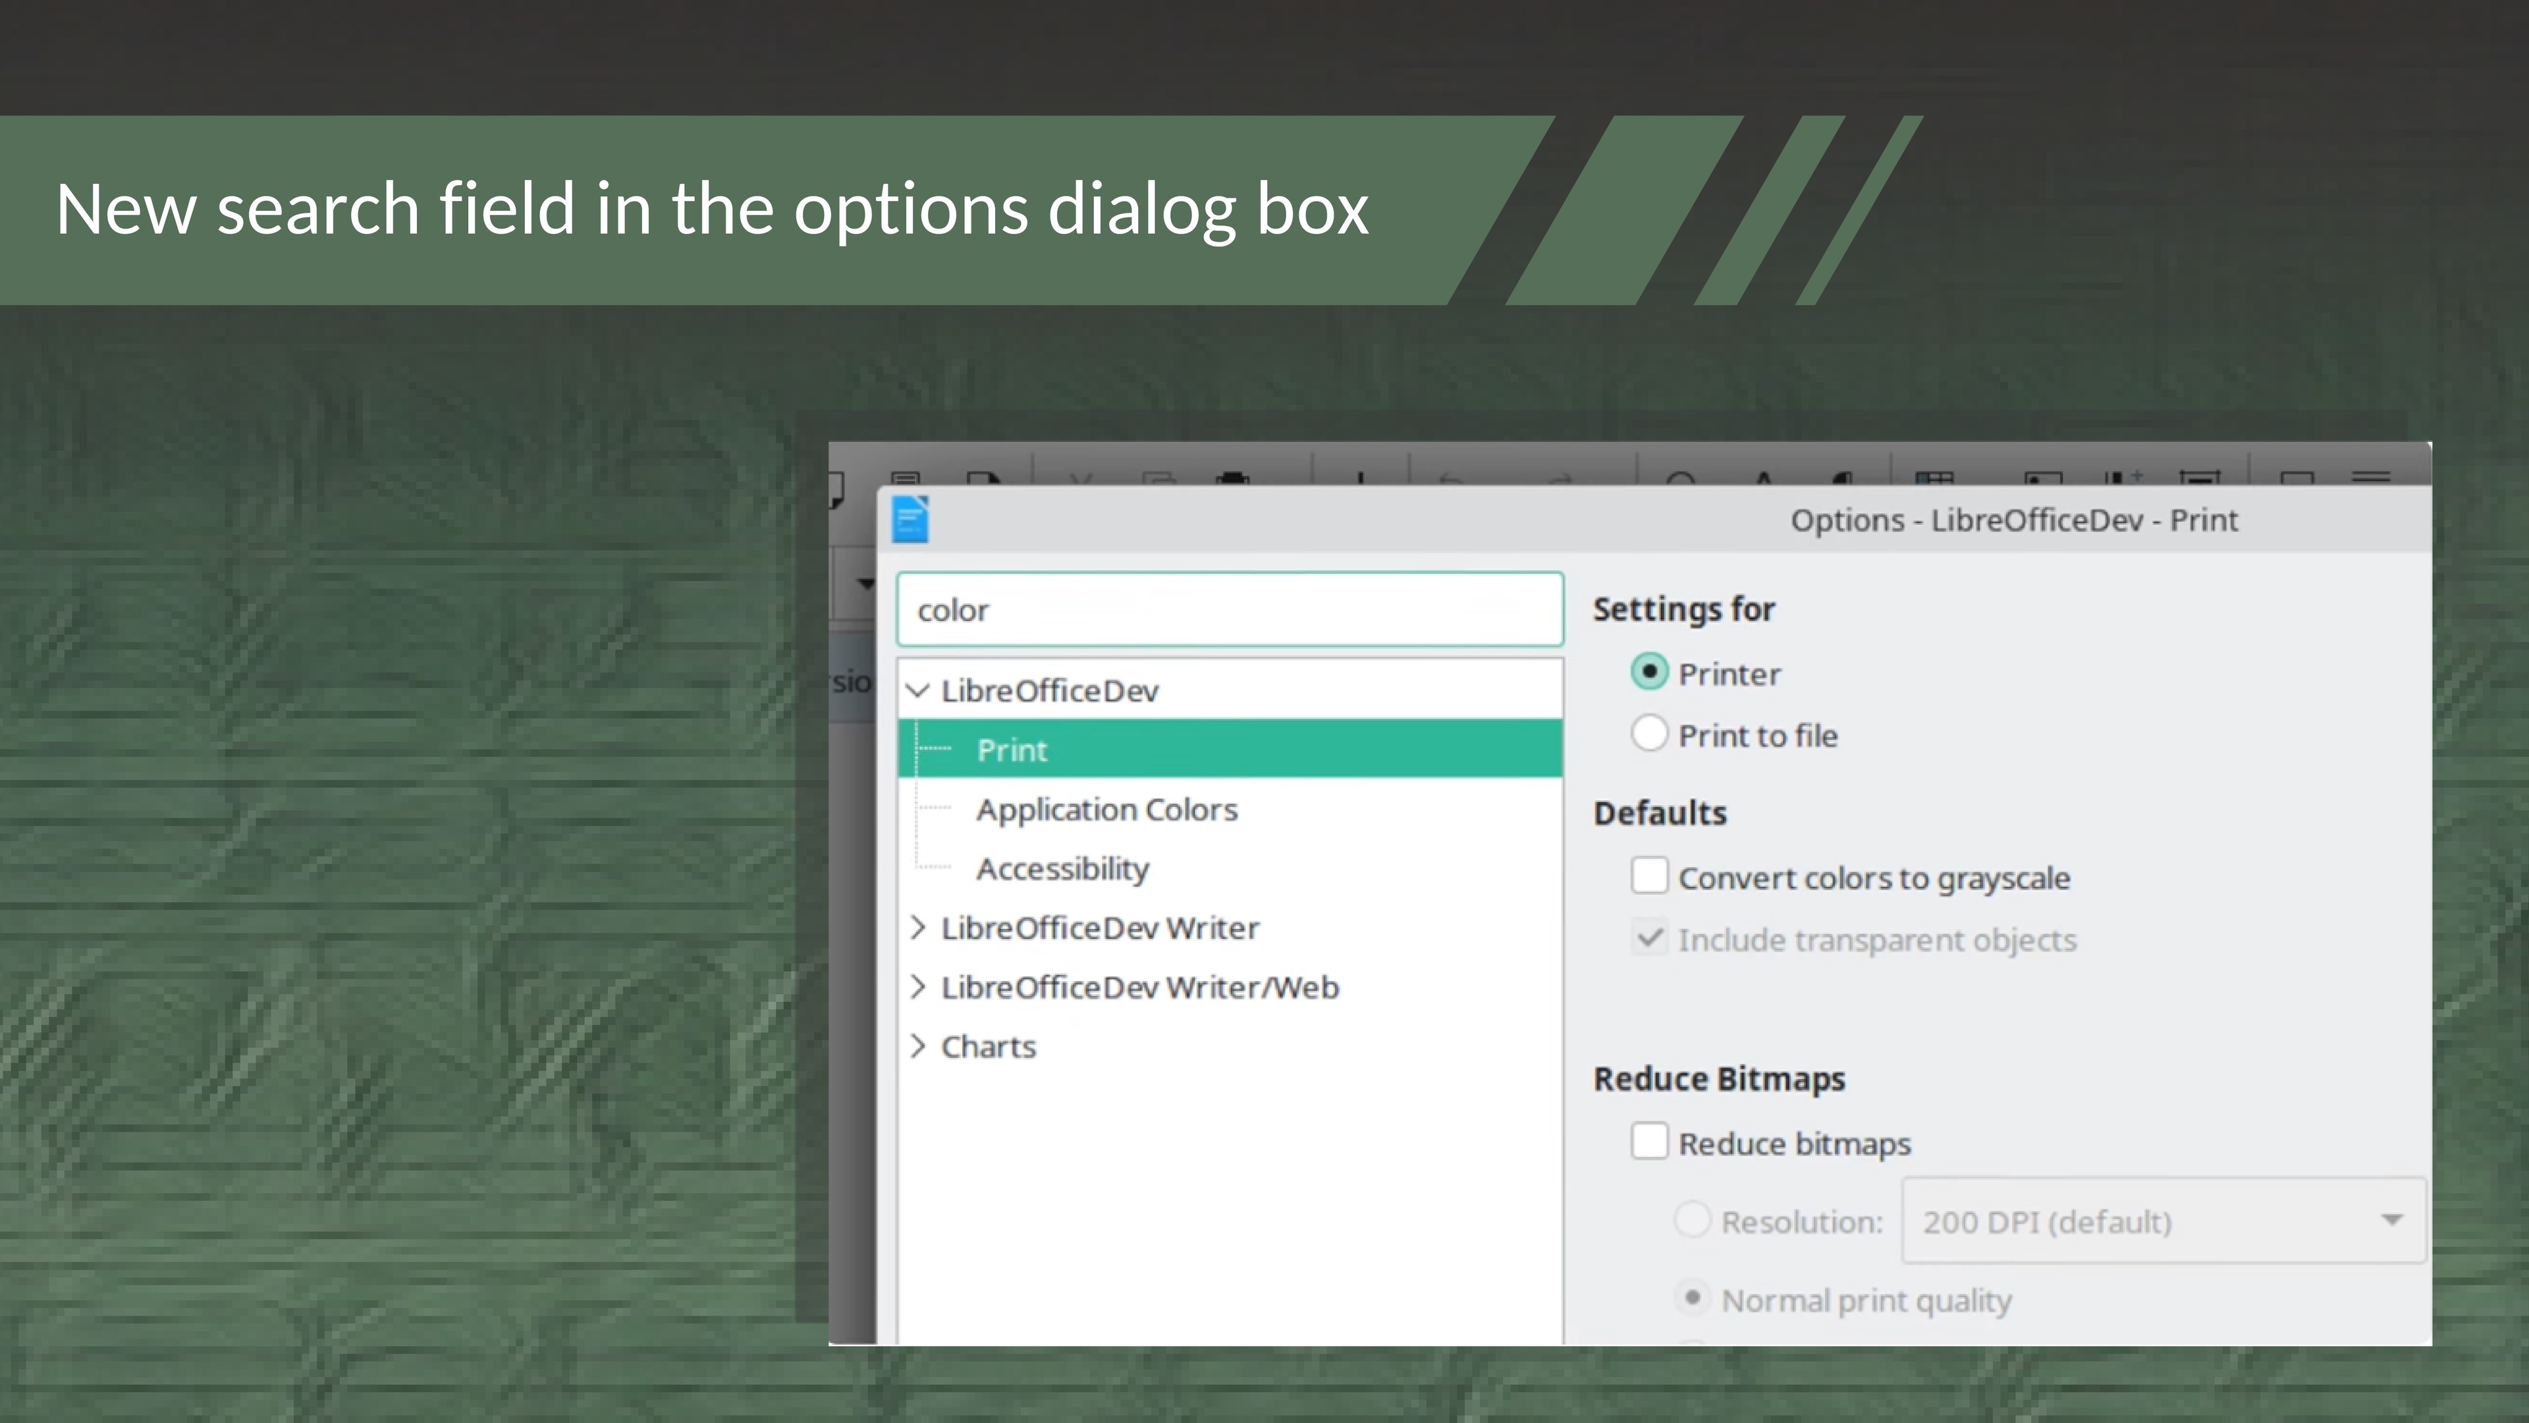Enable Convert colors to grayscale
The height and width of the screenshot is (1423, 2529).
click(x=1649, y=876)
